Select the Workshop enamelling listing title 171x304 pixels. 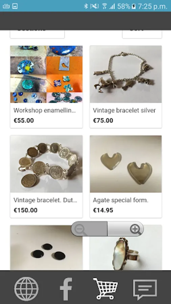pyautogui.click(x=45, y=110)
